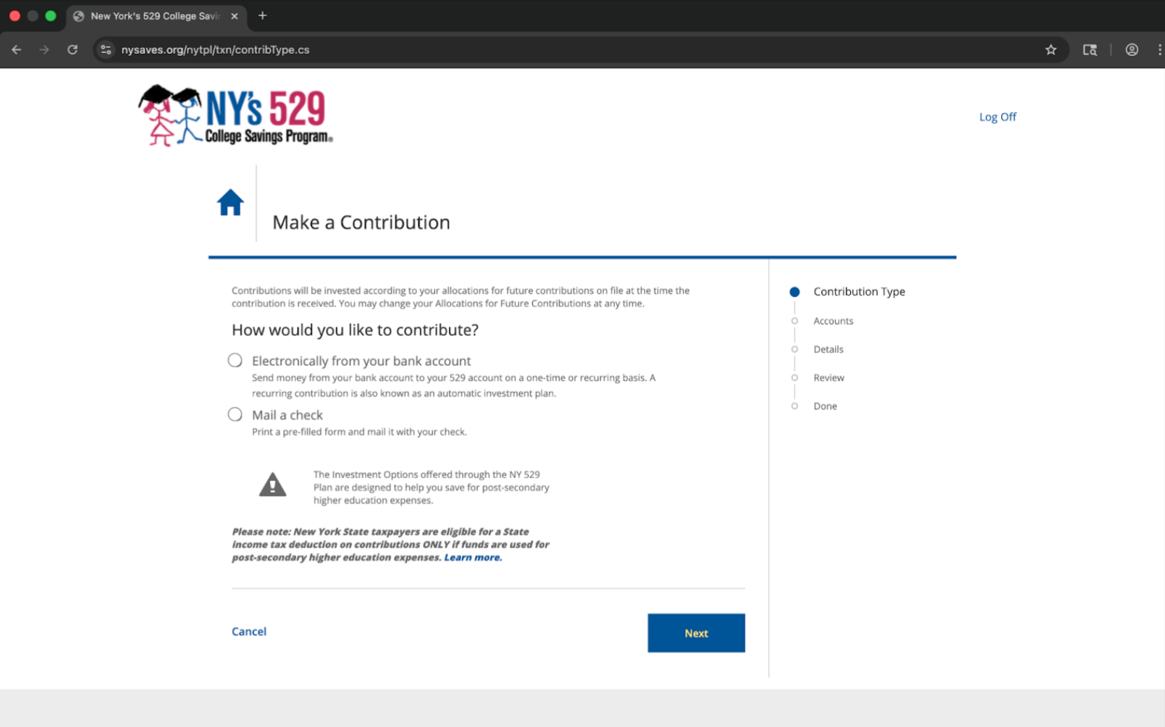Open the browser profile icon

point(1131,50)
